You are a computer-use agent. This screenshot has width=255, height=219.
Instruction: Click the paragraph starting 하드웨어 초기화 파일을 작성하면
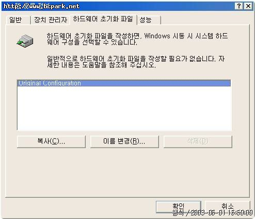click(137, 39)
